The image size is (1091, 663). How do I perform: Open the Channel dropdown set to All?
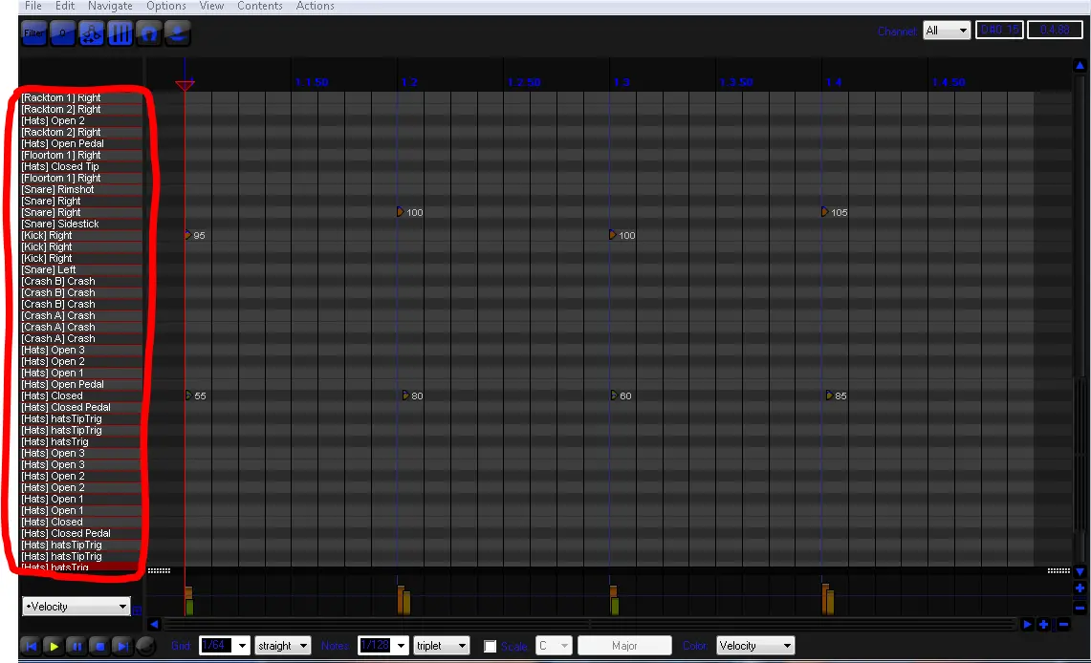pos(947,31)
